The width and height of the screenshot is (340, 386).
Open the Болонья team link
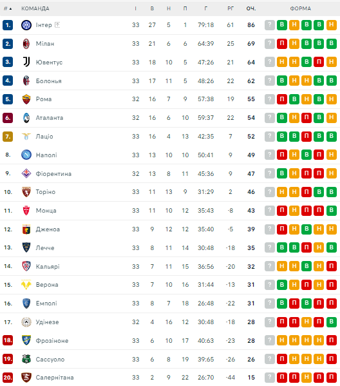(x=49, y=81)
